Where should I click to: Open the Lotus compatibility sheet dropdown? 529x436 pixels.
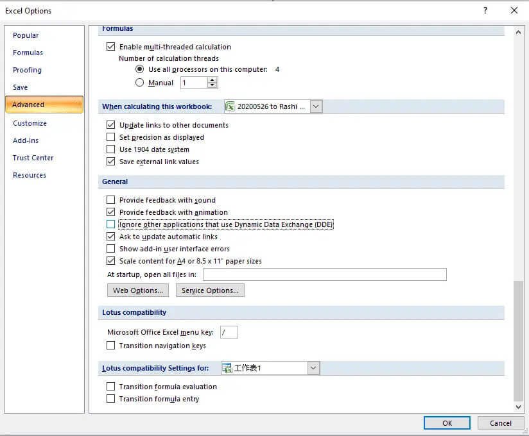coord(313,368)
